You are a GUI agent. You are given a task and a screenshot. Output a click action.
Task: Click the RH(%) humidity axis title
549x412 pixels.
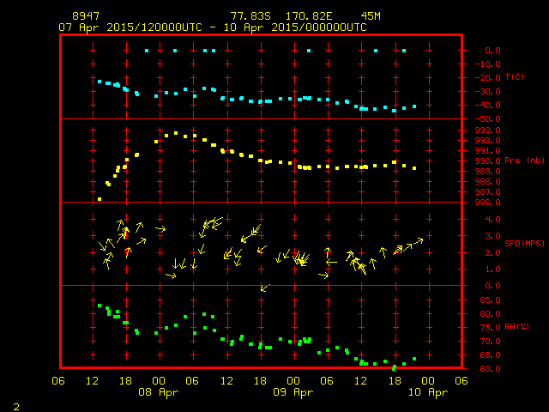pyautogui.click(x=517, y=327)
